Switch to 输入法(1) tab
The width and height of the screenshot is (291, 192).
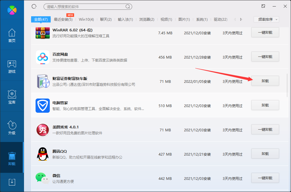125,20
